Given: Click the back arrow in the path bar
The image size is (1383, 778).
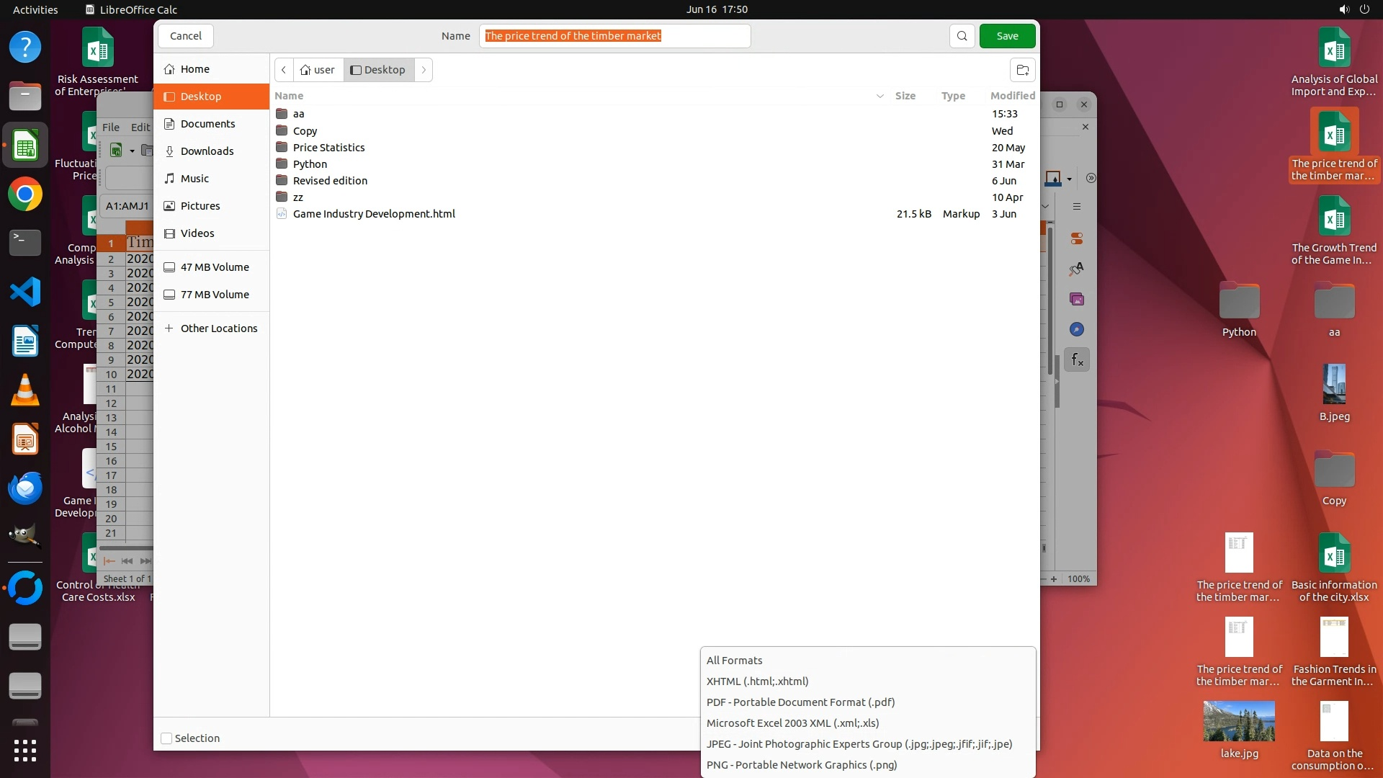Looking at the screenshot, I should point(284,70).
